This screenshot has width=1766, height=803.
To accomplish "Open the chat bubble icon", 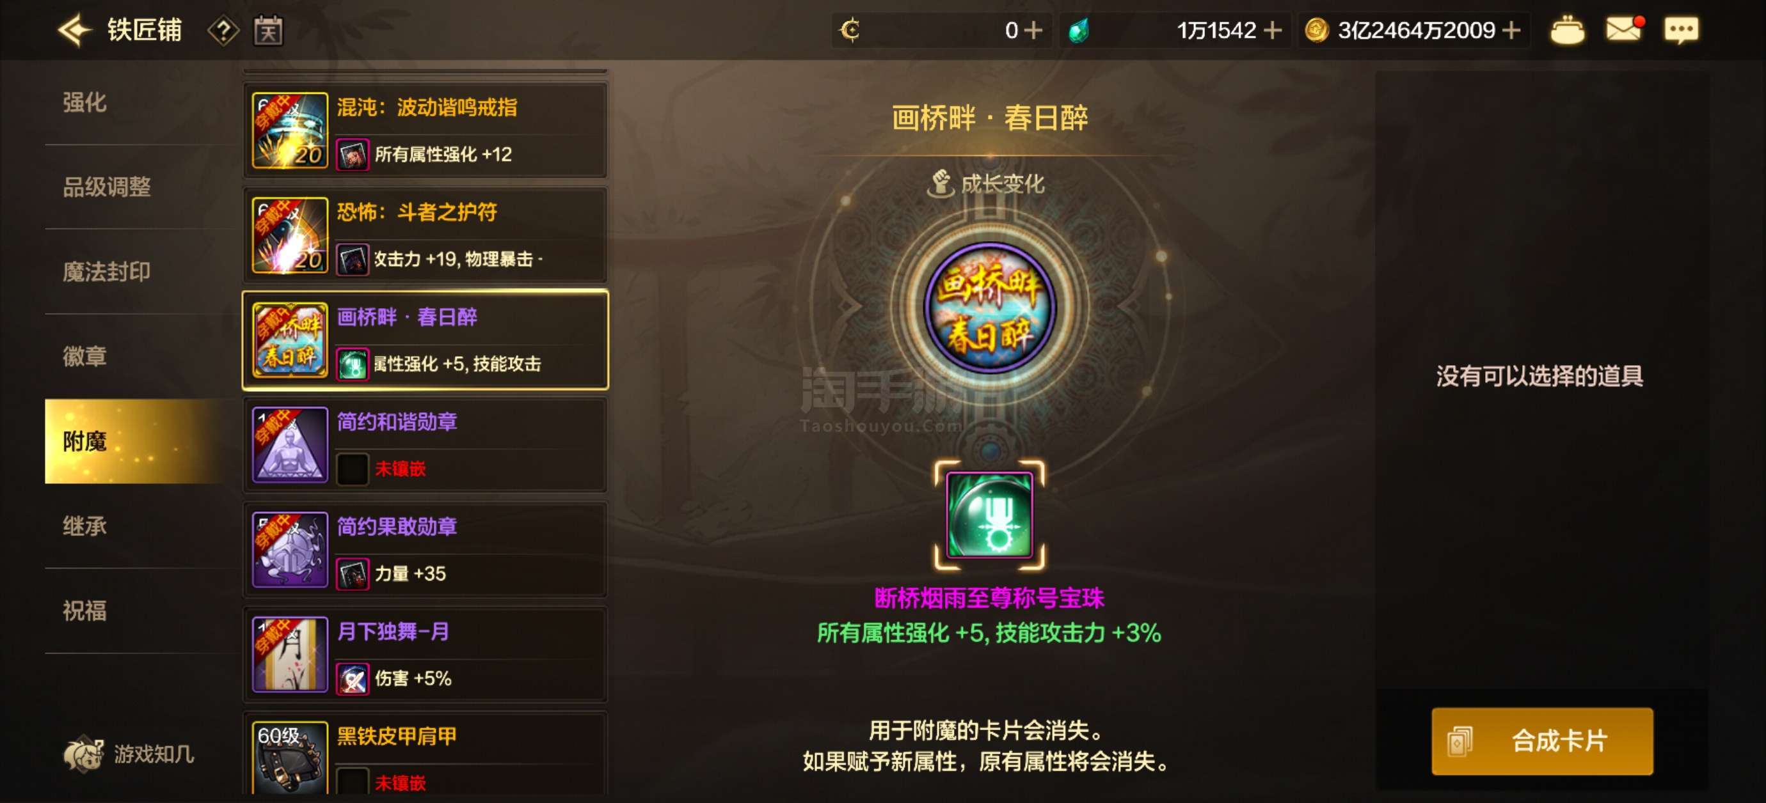I will (x=1681, y=30).
